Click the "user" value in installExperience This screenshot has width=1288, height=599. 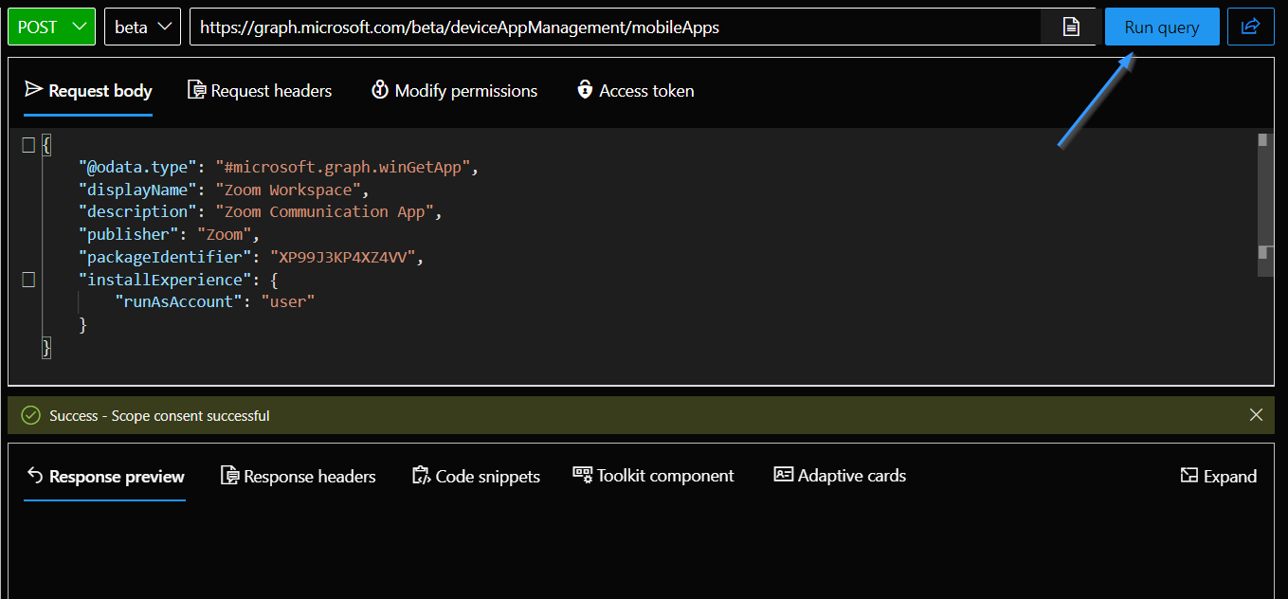[x=288, y=301]
